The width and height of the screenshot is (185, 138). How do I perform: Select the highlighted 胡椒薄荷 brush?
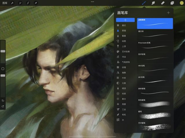click(155, 24)
